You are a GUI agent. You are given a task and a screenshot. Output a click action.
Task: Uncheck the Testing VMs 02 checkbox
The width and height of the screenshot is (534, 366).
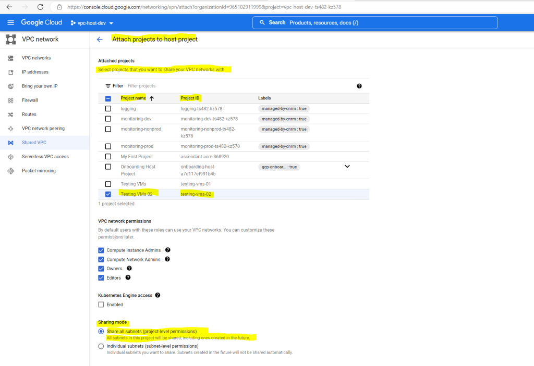108,194
